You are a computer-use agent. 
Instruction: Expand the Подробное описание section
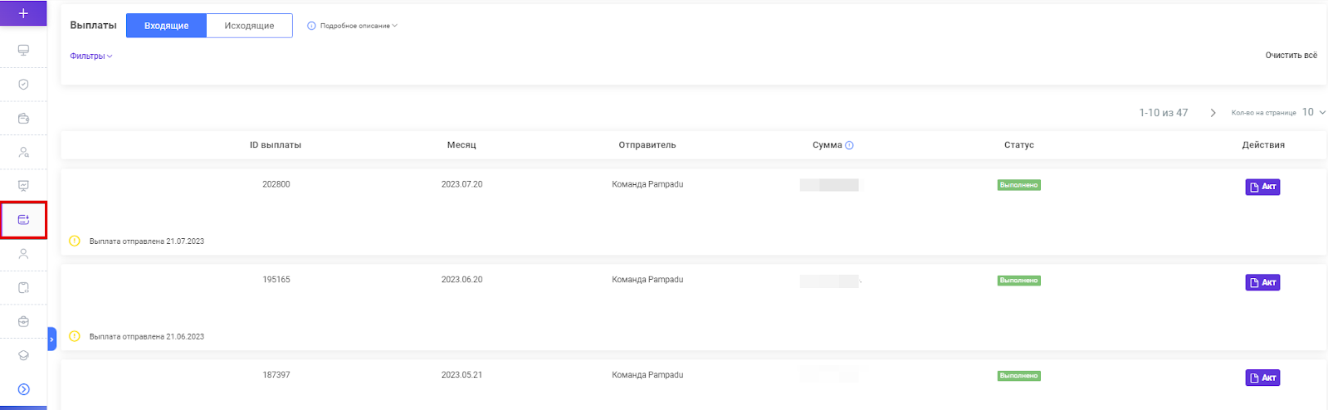353,26
